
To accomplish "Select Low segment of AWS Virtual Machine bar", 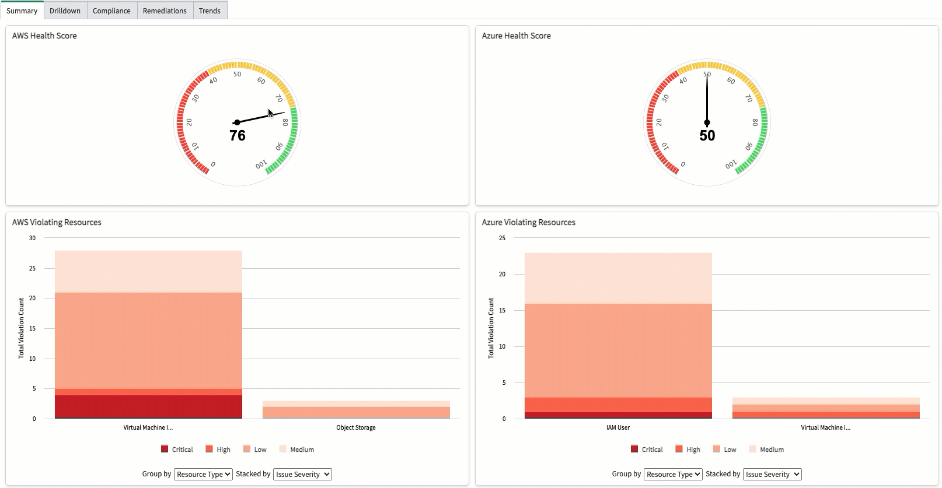I will tap(148, 340).
